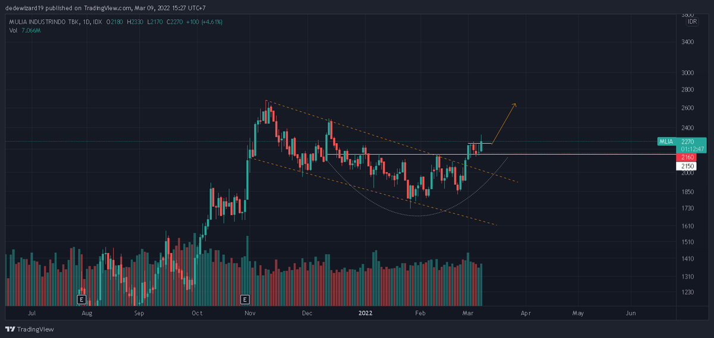
Task: Click the Oct label on time axis
Action: click(197, 312)
